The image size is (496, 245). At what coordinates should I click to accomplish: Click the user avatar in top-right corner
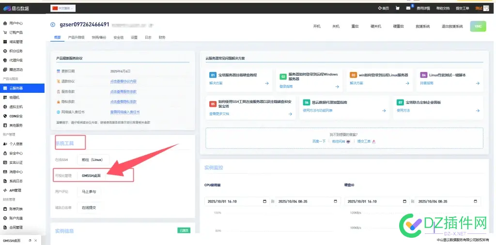point(486,8)
